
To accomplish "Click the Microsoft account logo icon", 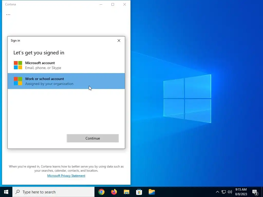I will pos(18,65).
